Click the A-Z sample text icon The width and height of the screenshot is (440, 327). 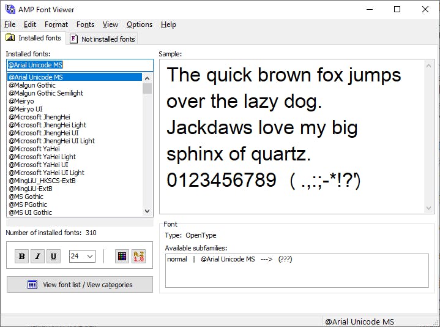[x=139, y=256]
